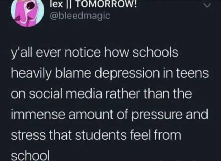
Task: Select the display name lex || TOMORROW!
Action: [94, 4]
